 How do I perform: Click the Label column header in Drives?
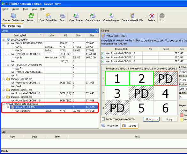(51, 35)
